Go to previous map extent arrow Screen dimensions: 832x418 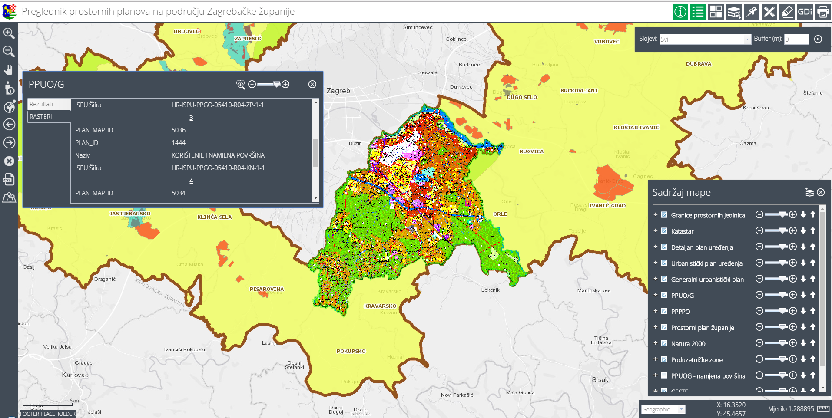click(9, 125)
